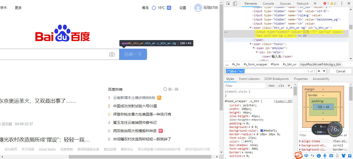Open the Properties tab

pyautogui.click(x=301, y=79)
